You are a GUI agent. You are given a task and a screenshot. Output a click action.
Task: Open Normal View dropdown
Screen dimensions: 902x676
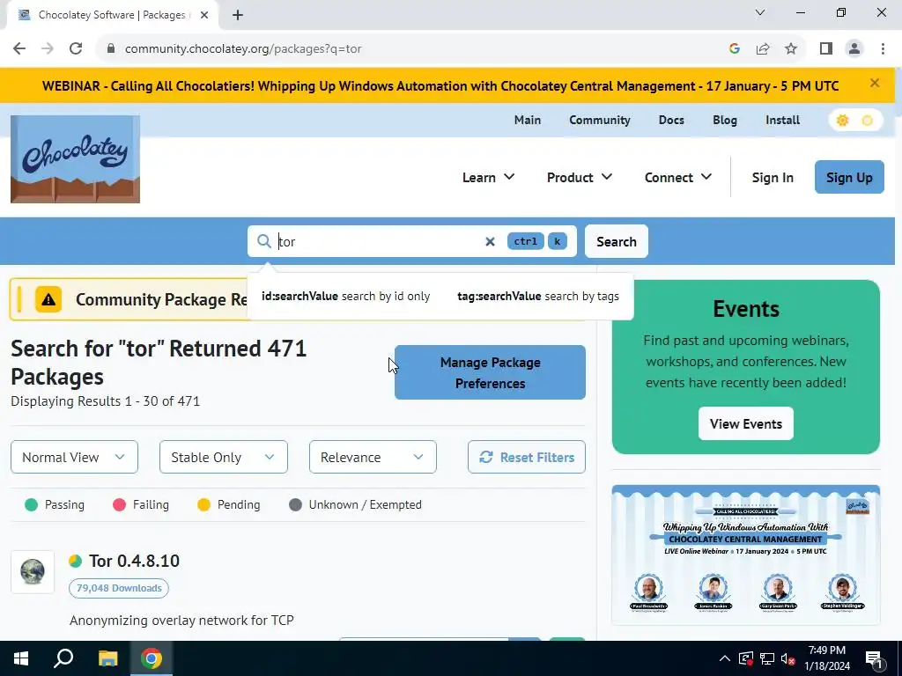74,457
